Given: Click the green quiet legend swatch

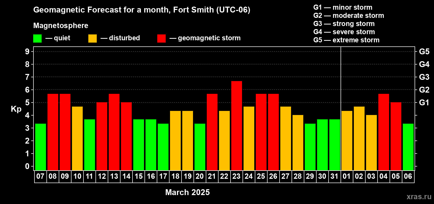Looking at the screenshot, I should pos(37,39).
